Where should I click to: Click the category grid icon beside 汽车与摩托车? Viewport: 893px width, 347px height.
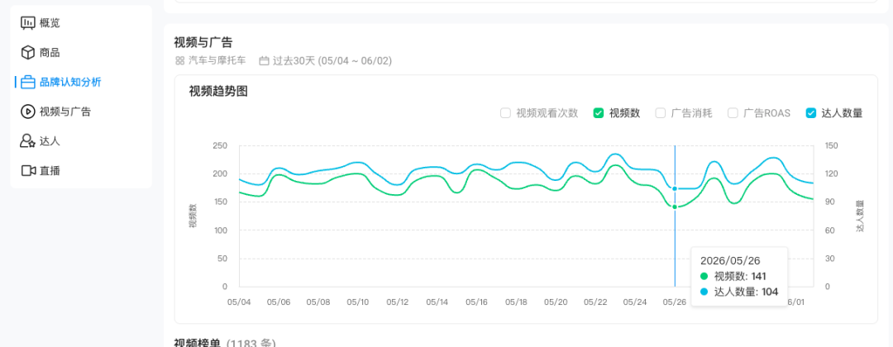point(180,60)
